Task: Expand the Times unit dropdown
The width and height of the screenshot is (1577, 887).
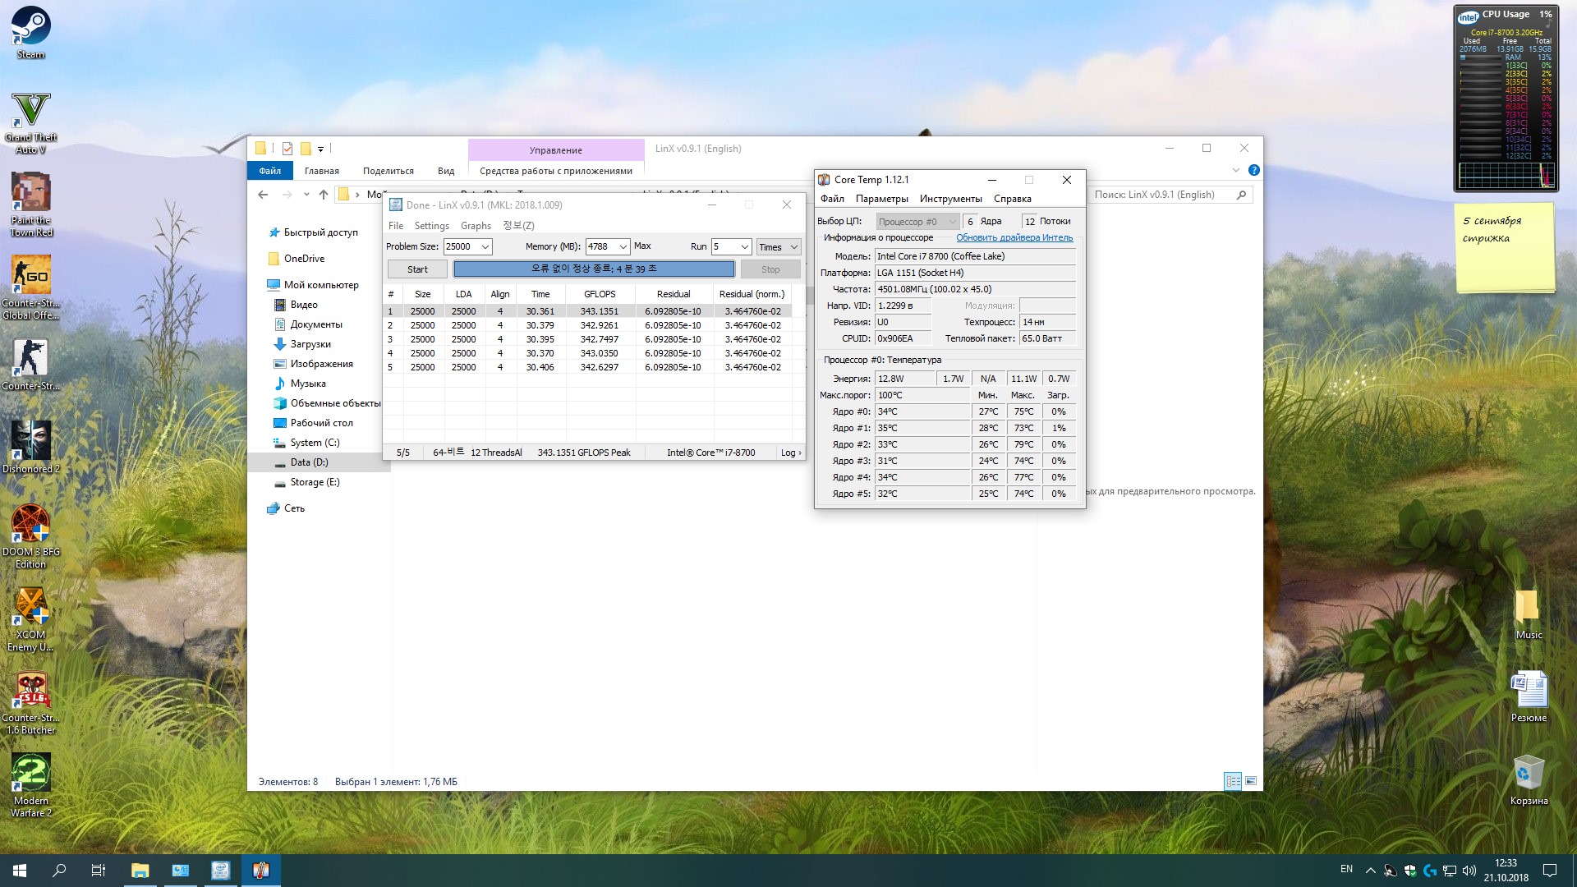Action: 793,246
